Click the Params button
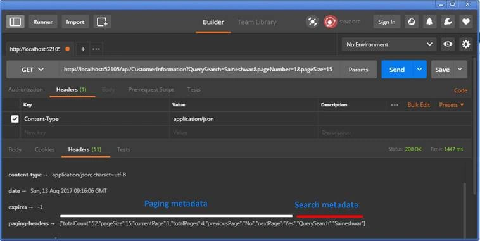Viewport: 480px width, 241px height. (358, 70)
